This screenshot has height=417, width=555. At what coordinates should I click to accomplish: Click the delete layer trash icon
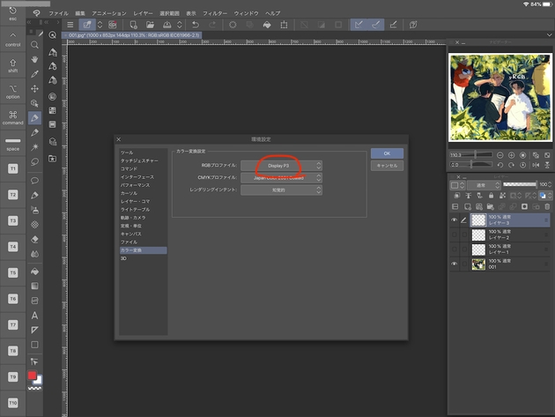click(x=547, y=206)
